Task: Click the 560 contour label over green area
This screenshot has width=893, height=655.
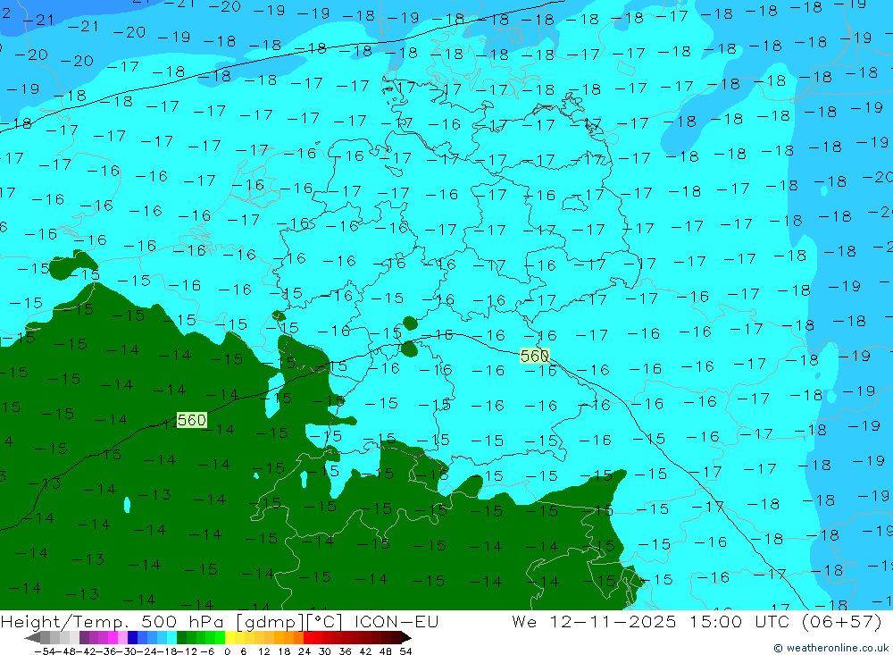Action: pos(191,420)
